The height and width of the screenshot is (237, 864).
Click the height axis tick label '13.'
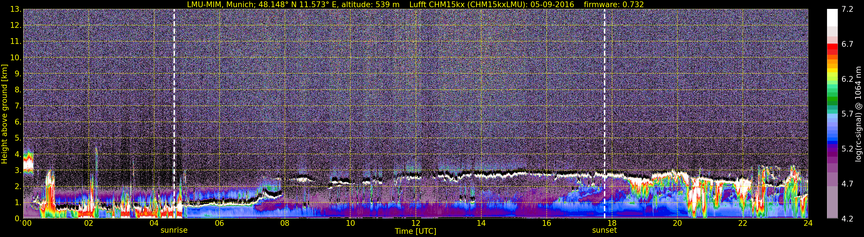15,9
